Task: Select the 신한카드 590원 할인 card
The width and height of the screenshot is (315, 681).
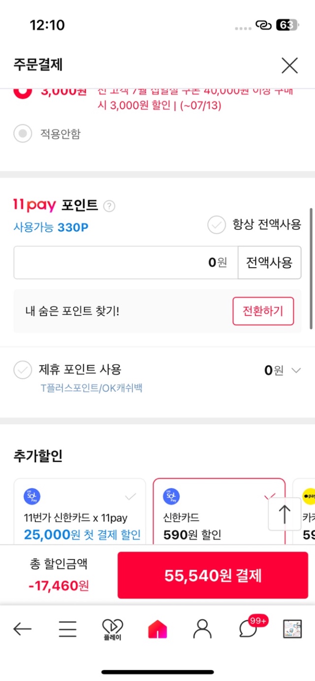Action: [x=219, y=511]
